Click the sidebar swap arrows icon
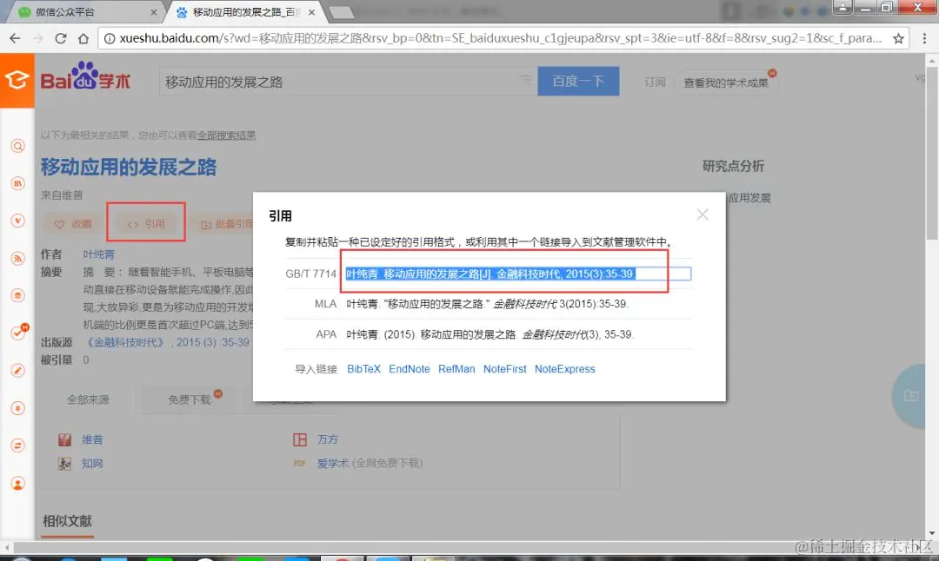The height and width of the screenshot is (561, 939). pyautogui.click(x=18, y=445)
